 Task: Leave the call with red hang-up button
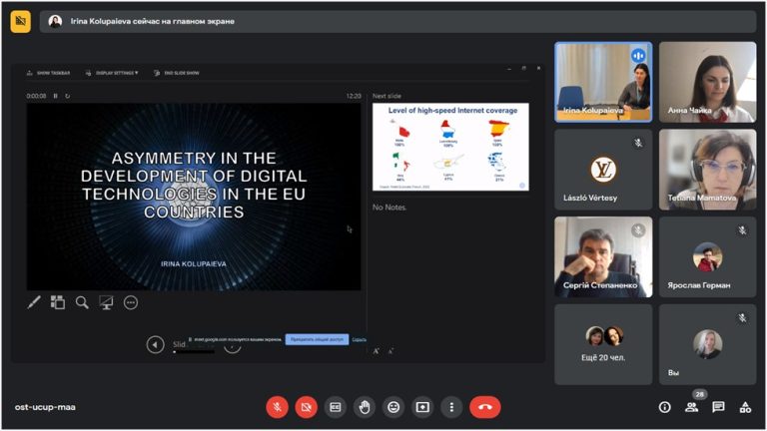[x=485, y=407]
